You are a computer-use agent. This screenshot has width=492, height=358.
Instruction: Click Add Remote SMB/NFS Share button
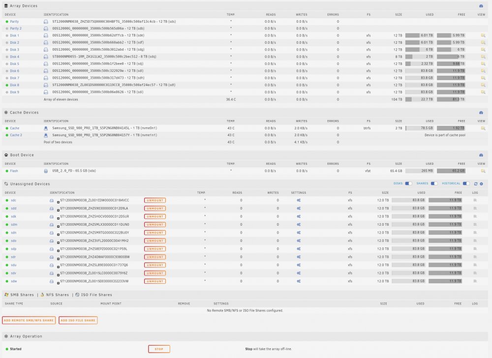coord(29,321)
